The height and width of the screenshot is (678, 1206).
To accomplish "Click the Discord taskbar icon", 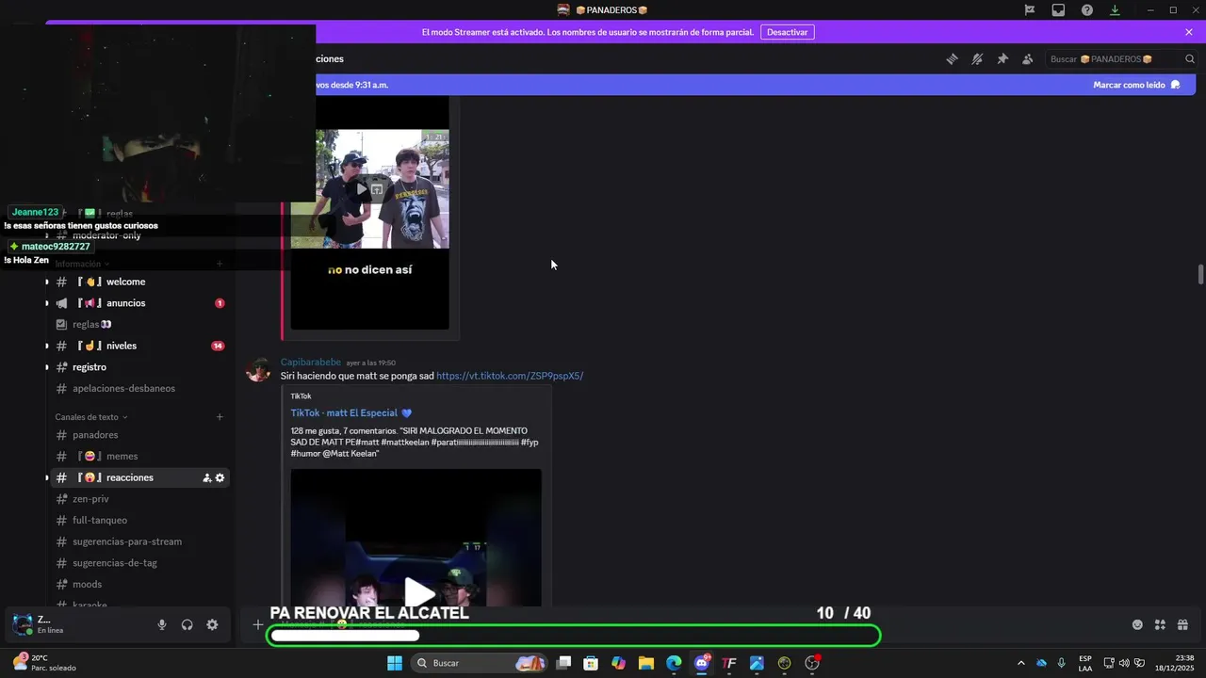I will 701,663.
